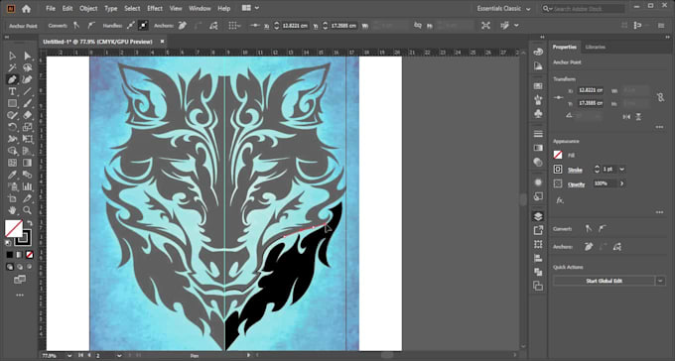Select the Curvature tool
The width and height of the screenshot is (675, 361).
28,79
